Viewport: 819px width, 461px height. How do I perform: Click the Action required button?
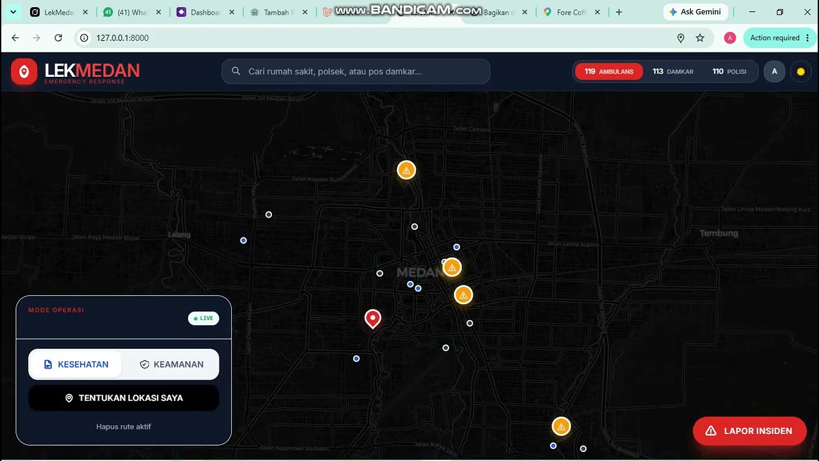pos(779,38)
